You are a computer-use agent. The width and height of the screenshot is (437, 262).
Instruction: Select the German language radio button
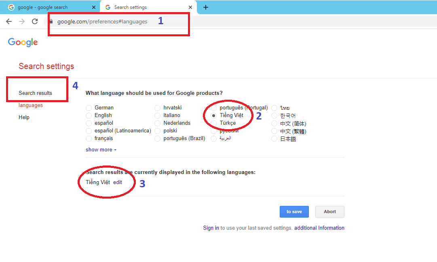point(89,108)
